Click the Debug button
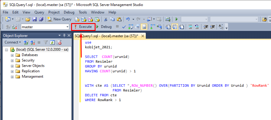 104,27
